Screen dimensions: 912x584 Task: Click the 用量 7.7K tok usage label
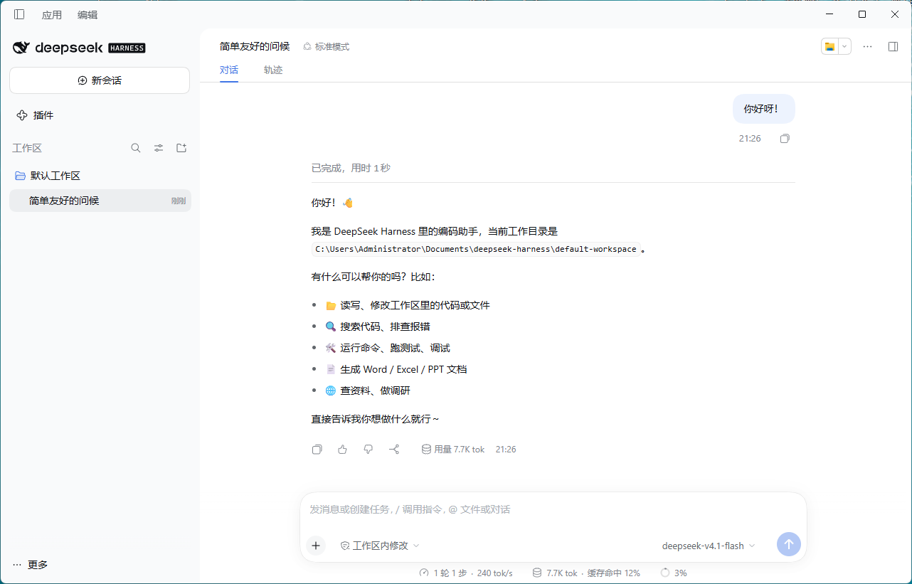point(453,450)
